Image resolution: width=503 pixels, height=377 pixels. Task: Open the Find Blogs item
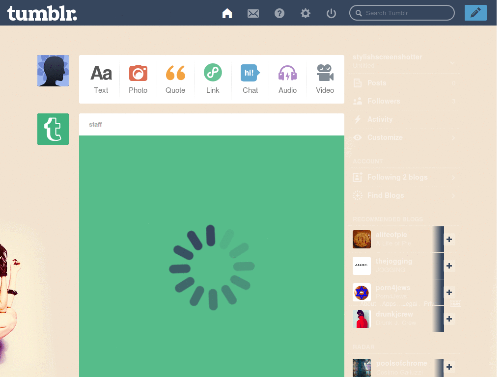pyautogui.click(x=404, y=195)
